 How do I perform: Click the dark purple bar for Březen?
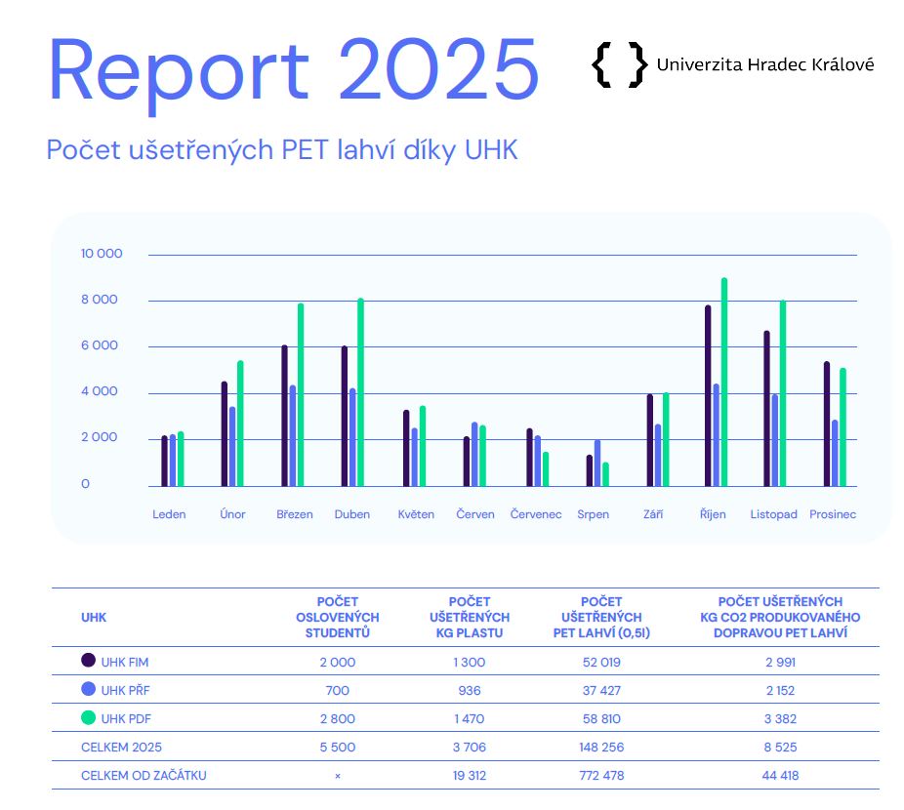click(284, 415)
